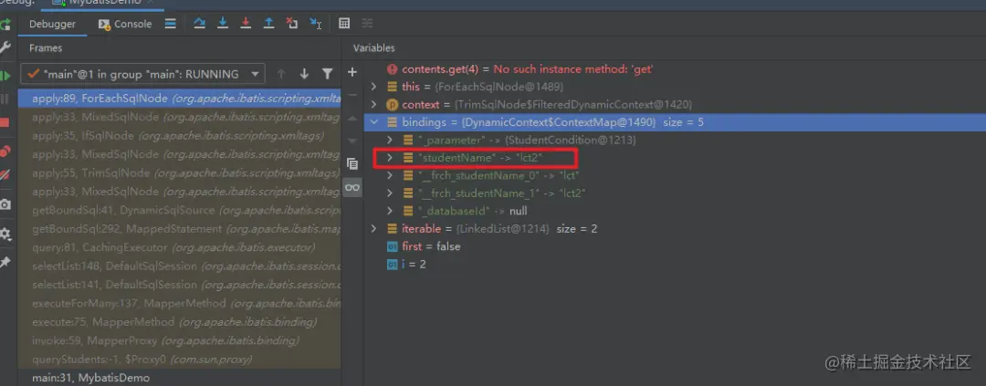
Task: Select frame getBoundSql:292, MappedStatement
Action: coord(179,229)
